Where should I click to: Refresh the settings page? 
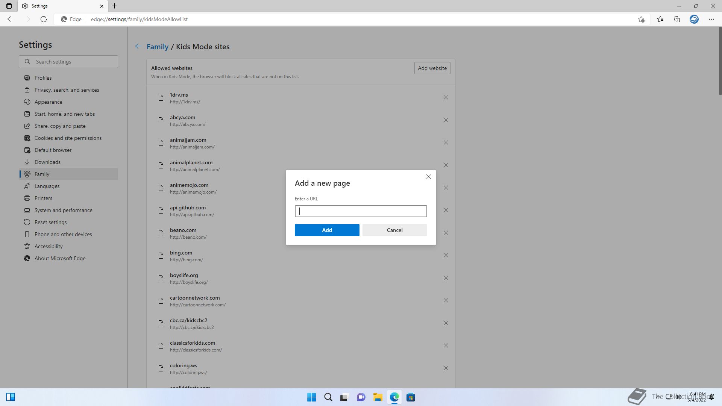[44, 19]
